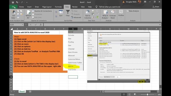Screen dimensions: 171x96
Task: Open Customize Quick Access Toolbar dropdown
Action: (x=27, y=2)
